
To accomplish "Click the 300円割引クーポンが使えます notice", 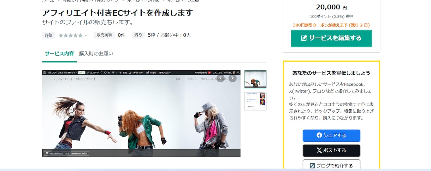I will click(331, 25).
